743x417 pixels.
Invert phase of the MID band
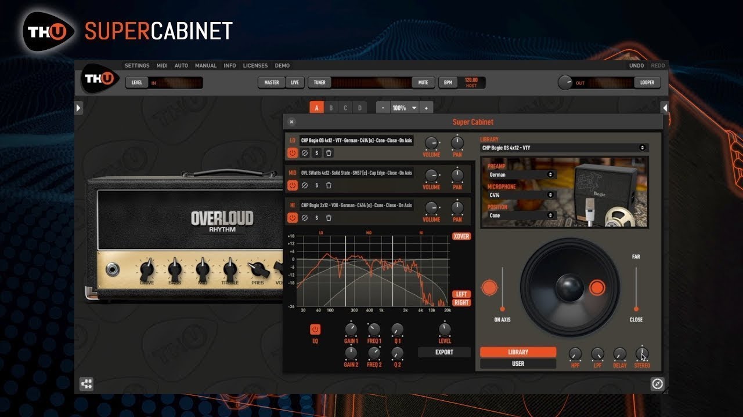tap(305, 185)
